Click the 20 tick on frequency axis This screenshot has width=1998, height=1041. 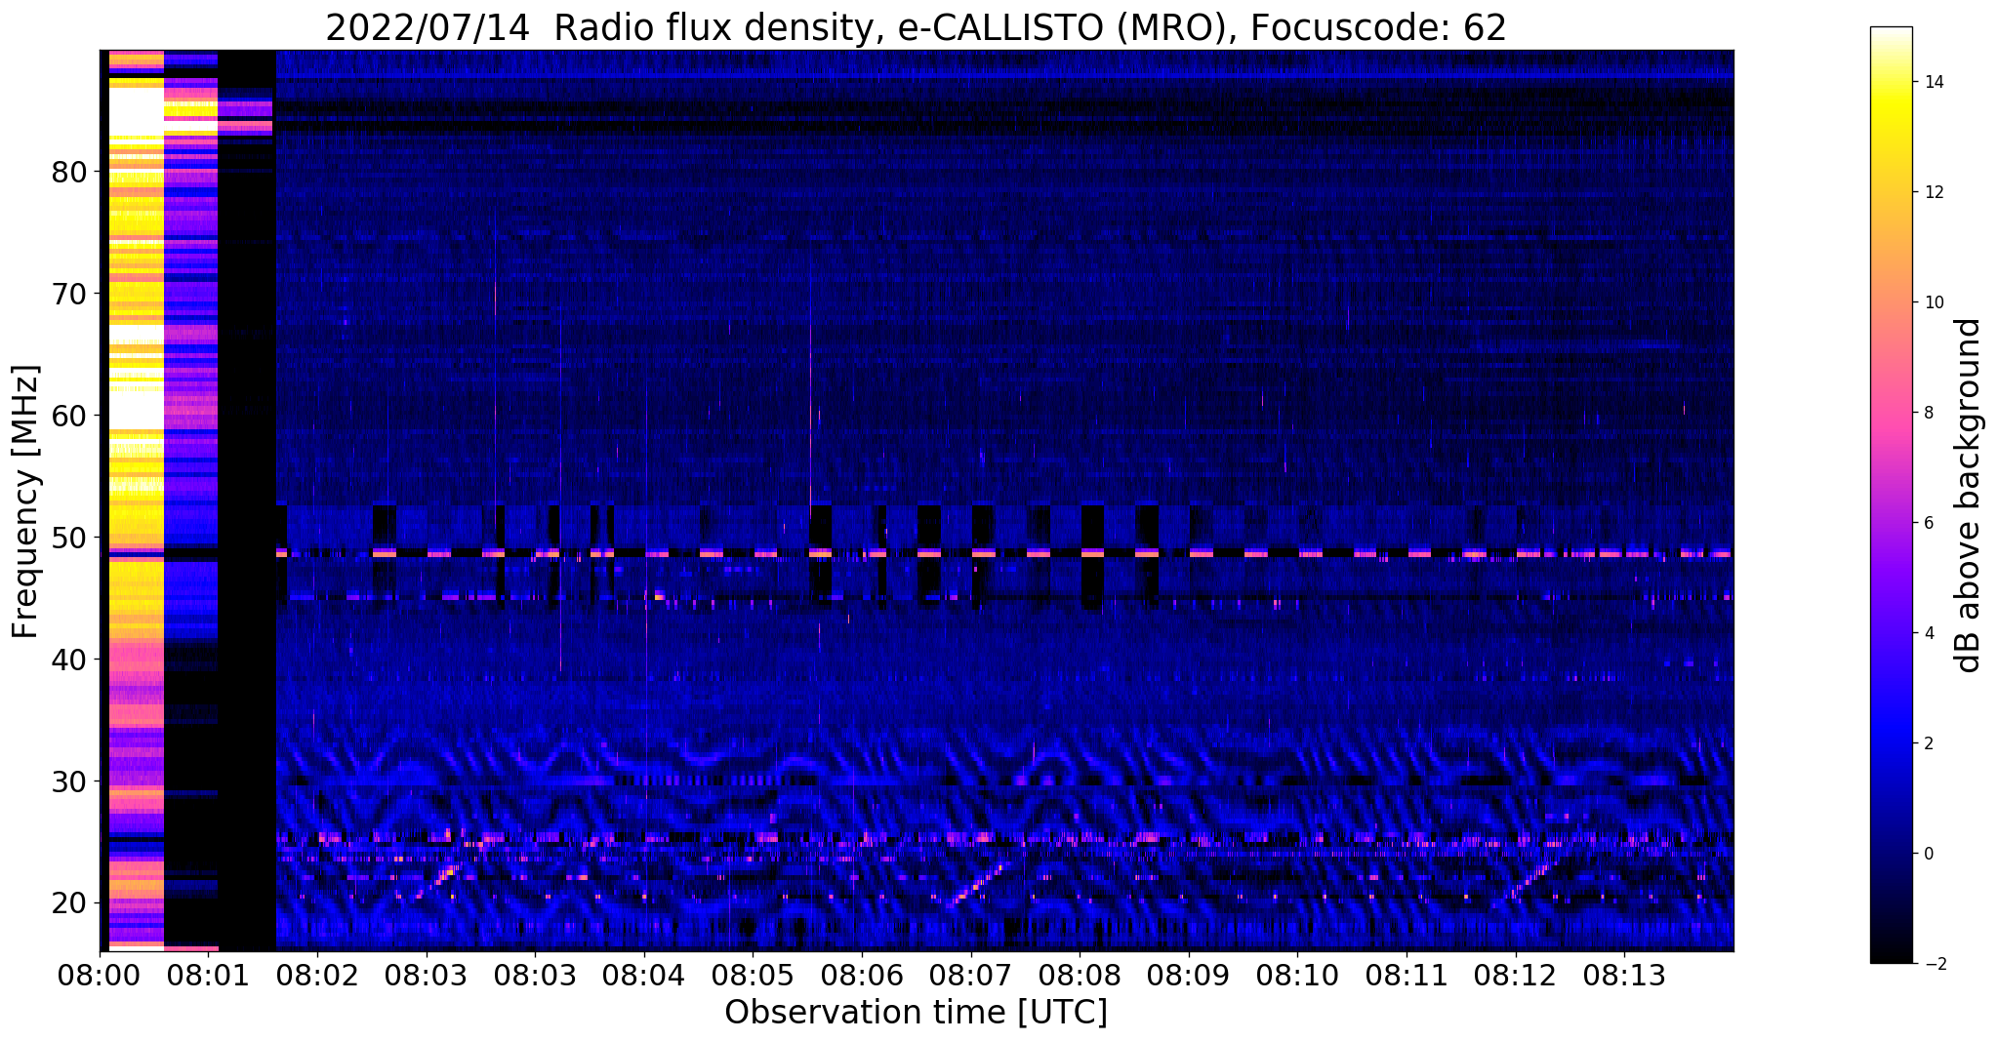pyautogui.click(x=70, y=903)
